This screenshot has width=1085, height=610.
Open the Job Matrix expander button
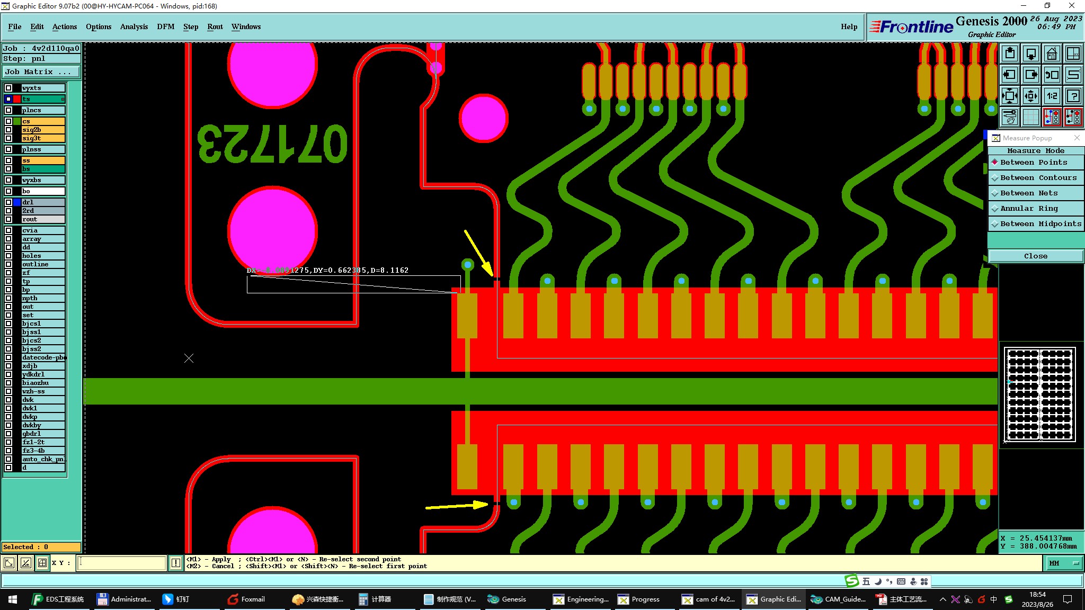(x=41, y=72)
